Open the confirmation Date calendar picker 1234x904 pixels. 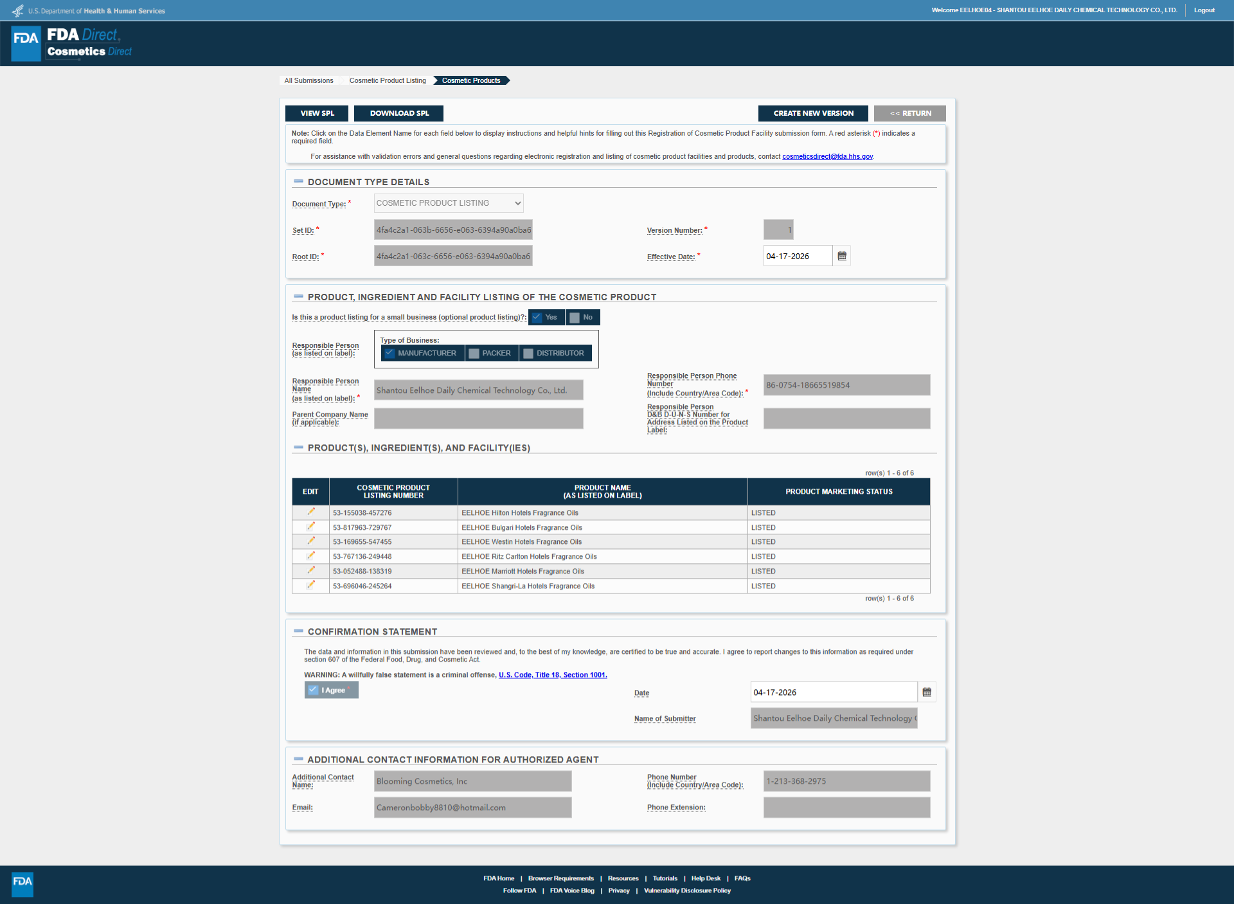[927, 692]
